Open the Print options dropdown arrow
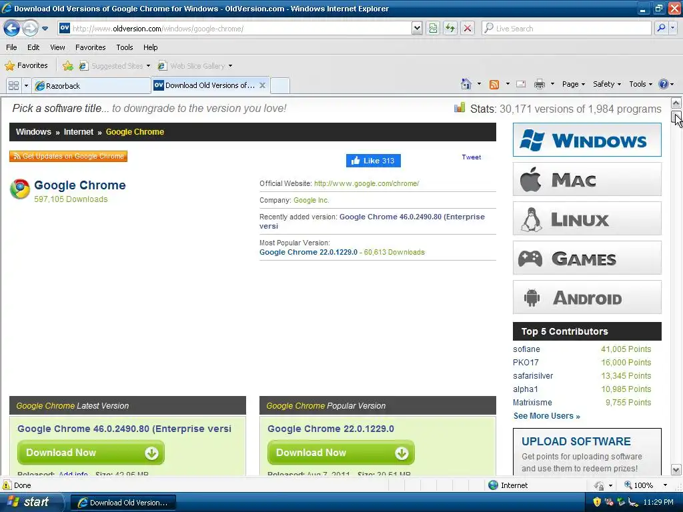 [x=552, y=84]
